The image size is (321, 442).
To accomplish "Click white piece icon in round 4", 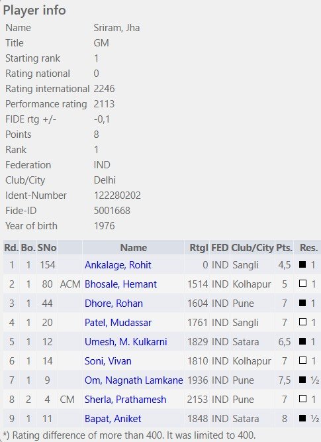I will (302, 321).
